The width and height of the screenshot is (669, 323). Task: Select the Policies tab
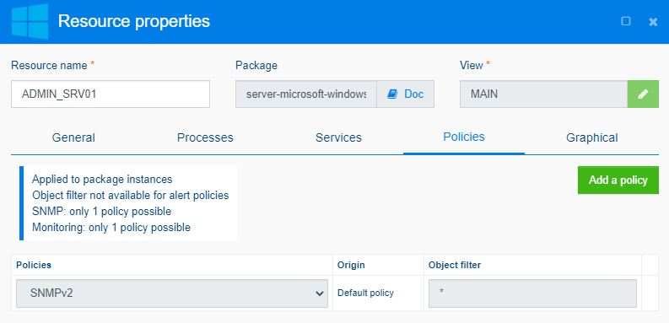464,137
